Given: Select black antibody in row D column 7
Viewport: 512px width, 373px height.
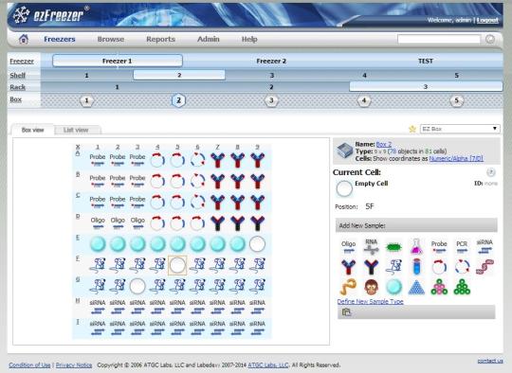Looking at the screenshot, I should click(217, 223).
